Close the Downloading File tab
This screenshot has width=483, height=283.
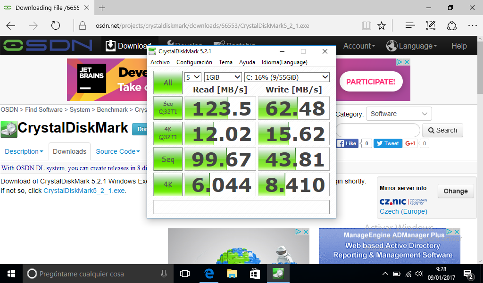pyautogui.click(x=87, y=8)
